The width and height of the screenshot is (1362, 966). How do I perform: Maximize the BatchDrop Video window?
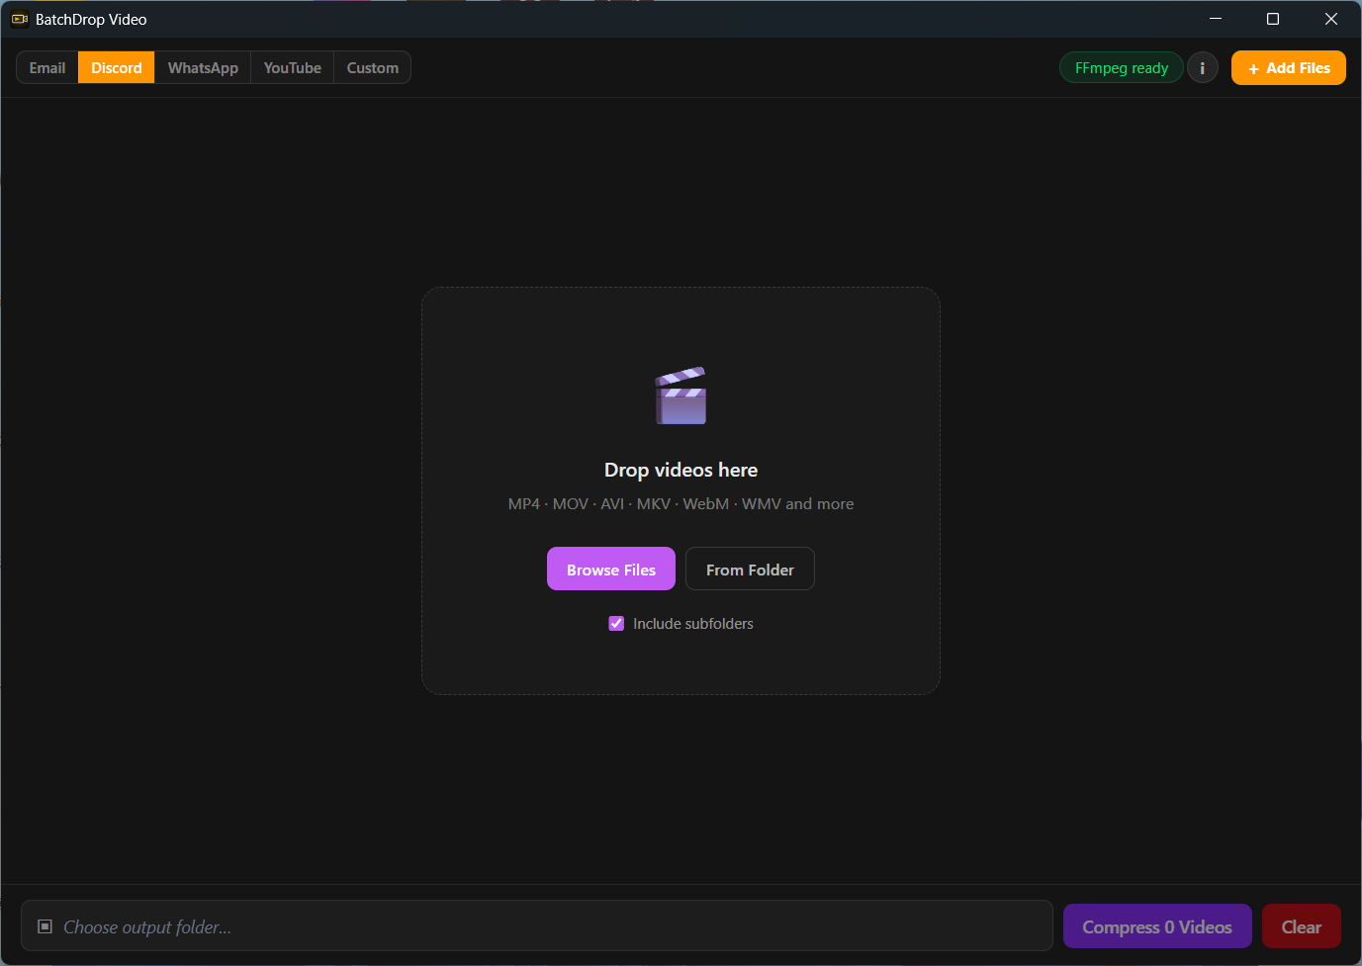point(1273,19)
